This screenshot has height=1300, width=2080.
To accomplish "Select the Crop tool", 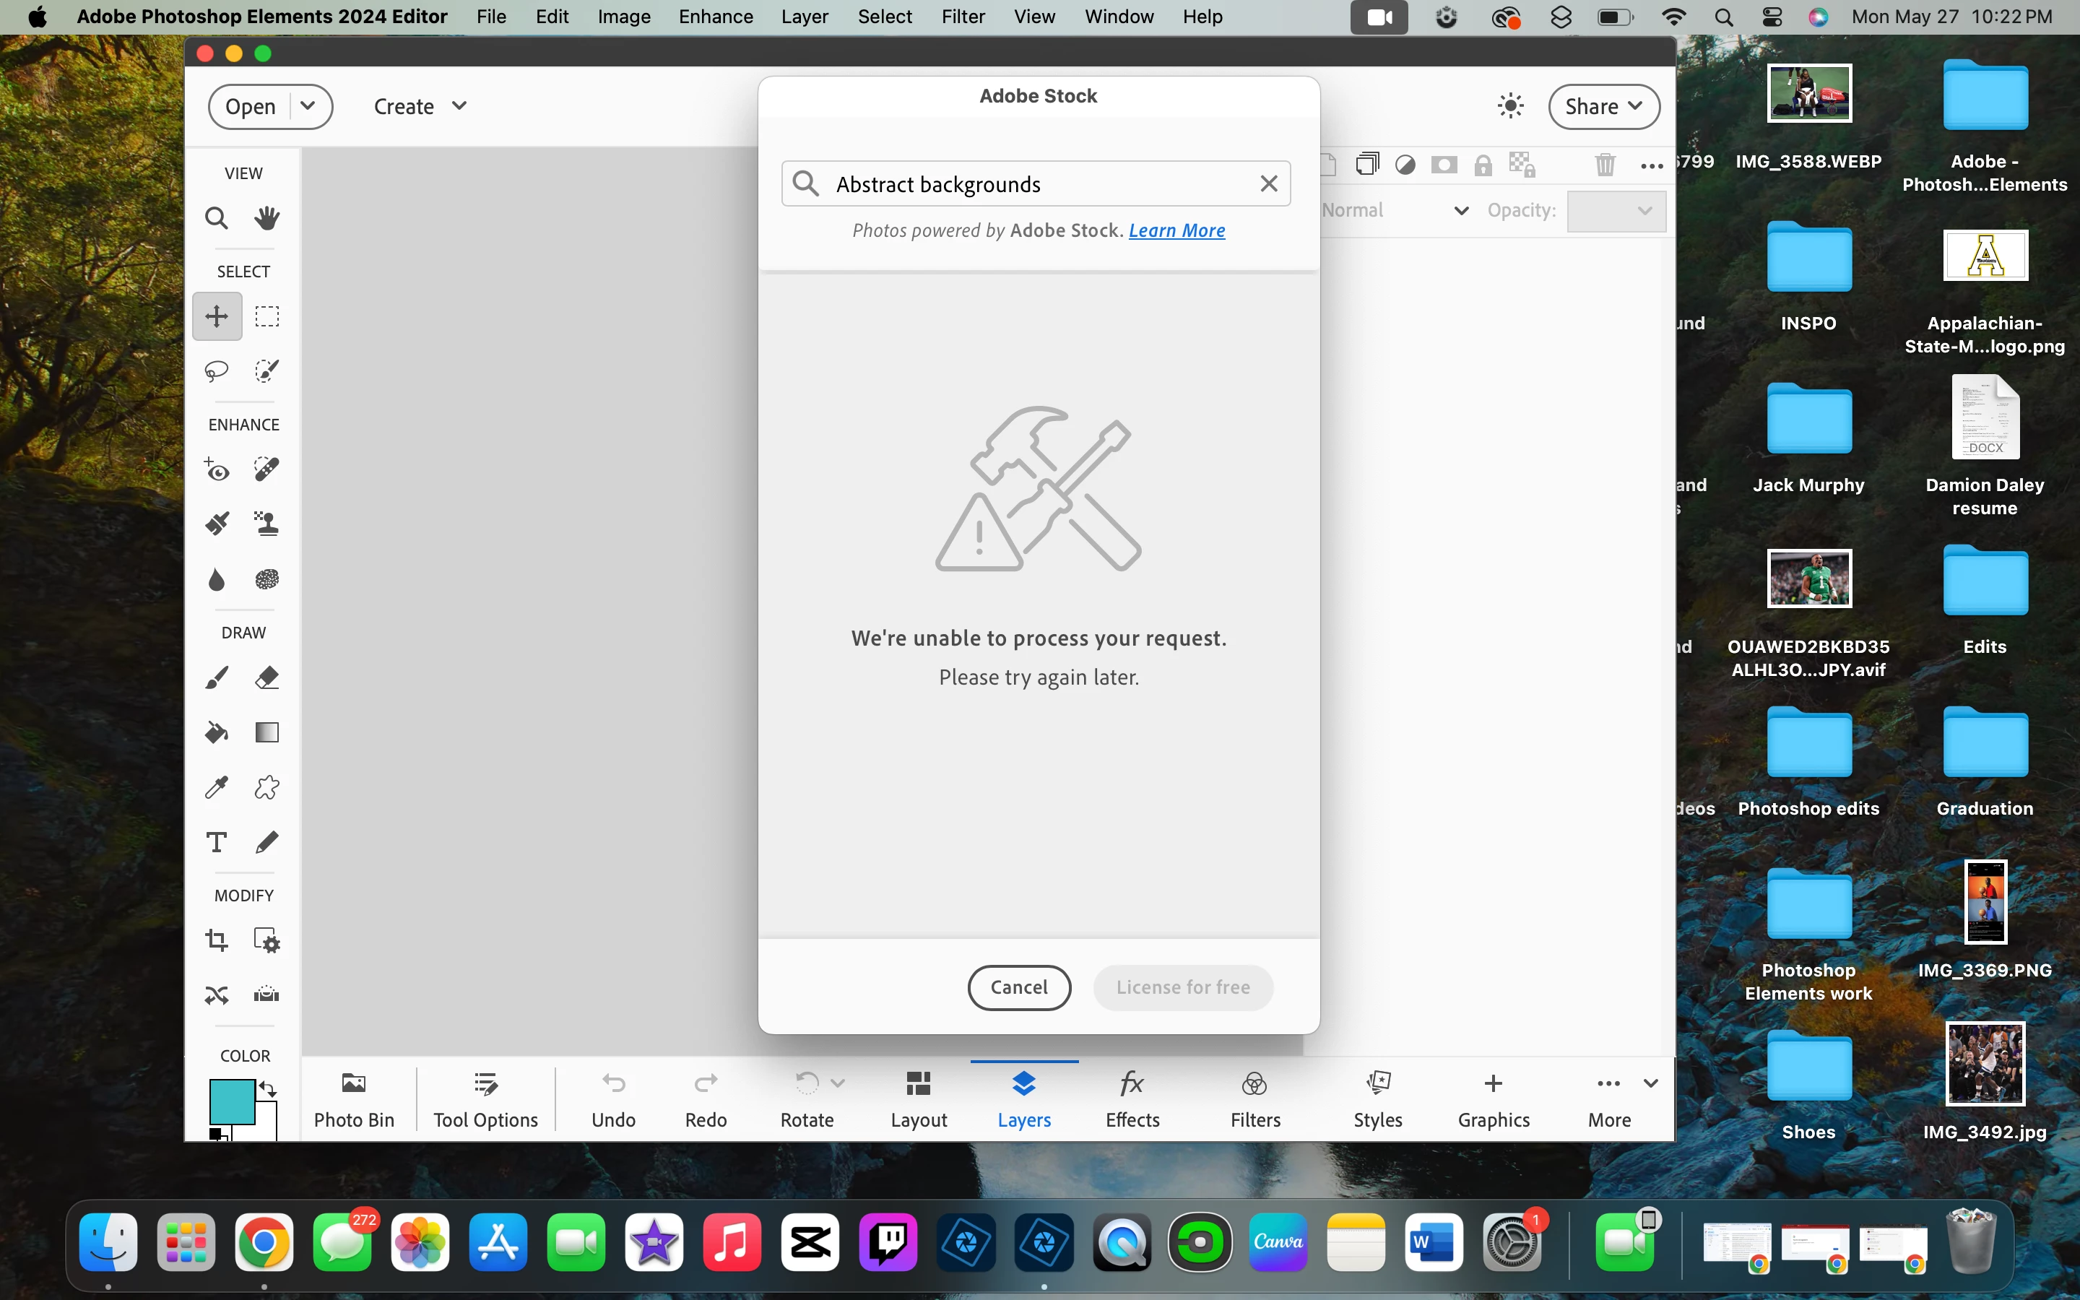I will tap(216, 940).
